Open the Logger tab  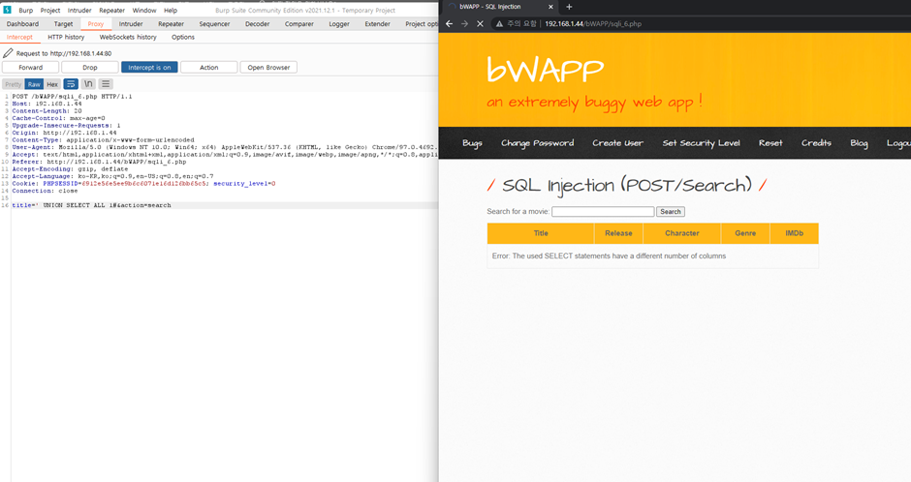tap(339, 24)
